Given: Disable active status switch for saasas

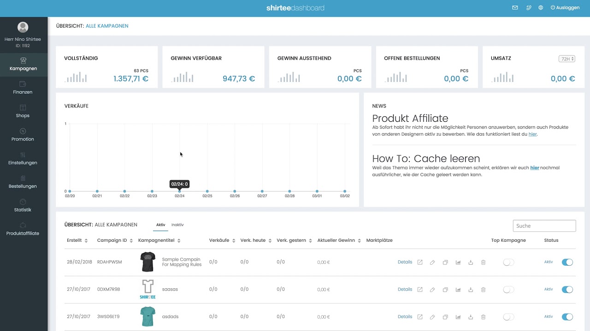Looking at the screenshot, I should pos(567,290).
